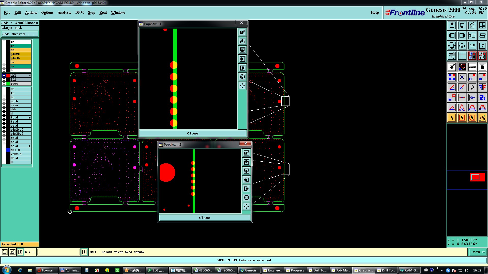
Task: Toggle display checkbox for layer ts
Action: (4, 46)
